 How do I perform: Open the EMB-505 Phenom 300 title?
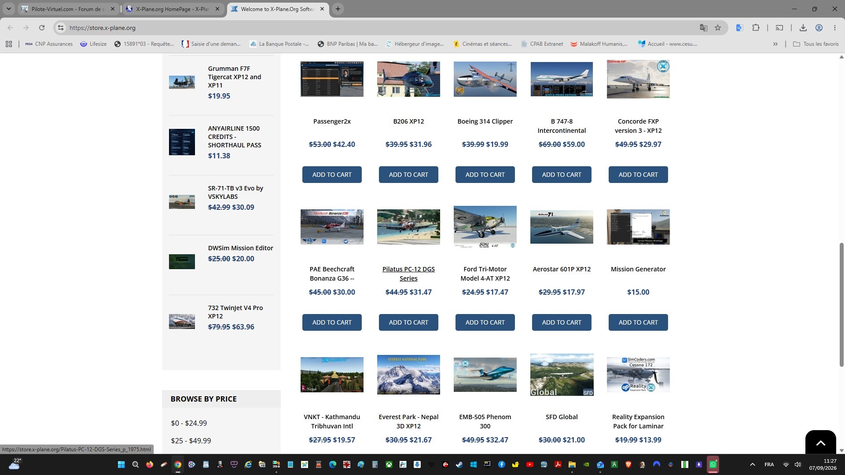(485, 421)
